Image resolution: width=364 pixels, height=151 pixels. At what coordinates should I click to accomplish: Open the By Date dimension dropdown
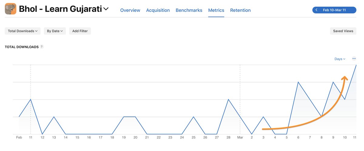[55, 31]
